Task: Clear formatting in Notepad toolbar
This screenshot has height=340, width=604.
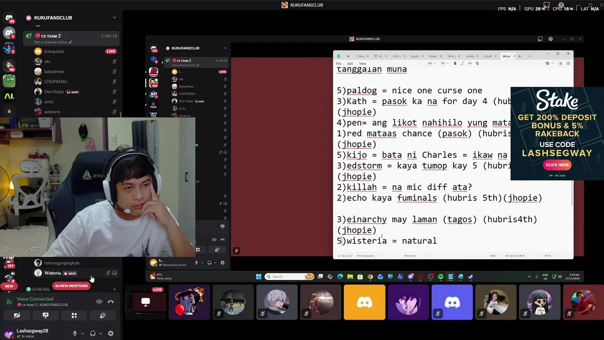Action: [477, 63]
